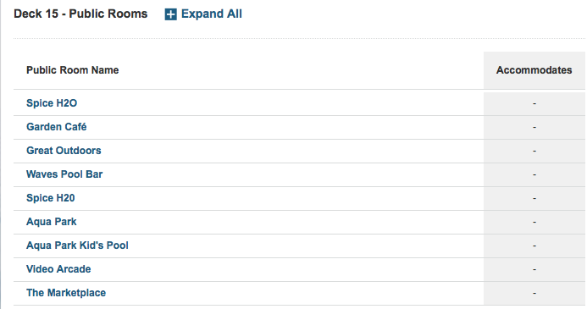
Task: Click the Accommodates cell for Aqua Park
Action: (534, 222)
